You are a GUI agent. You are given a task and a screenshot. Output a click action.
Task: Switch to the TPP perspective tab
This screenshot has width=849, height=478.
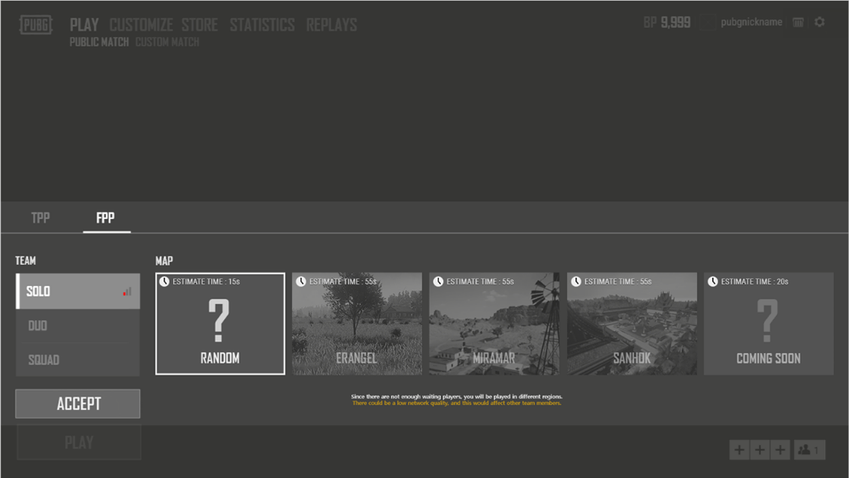tap(41, 217)
